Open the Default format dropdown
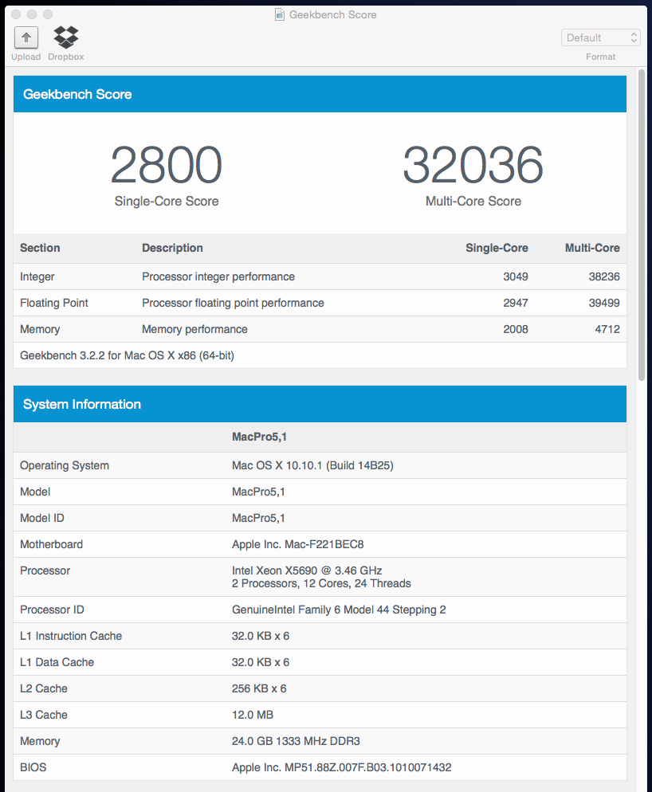The image size is (652, 792). click(600, 38)
